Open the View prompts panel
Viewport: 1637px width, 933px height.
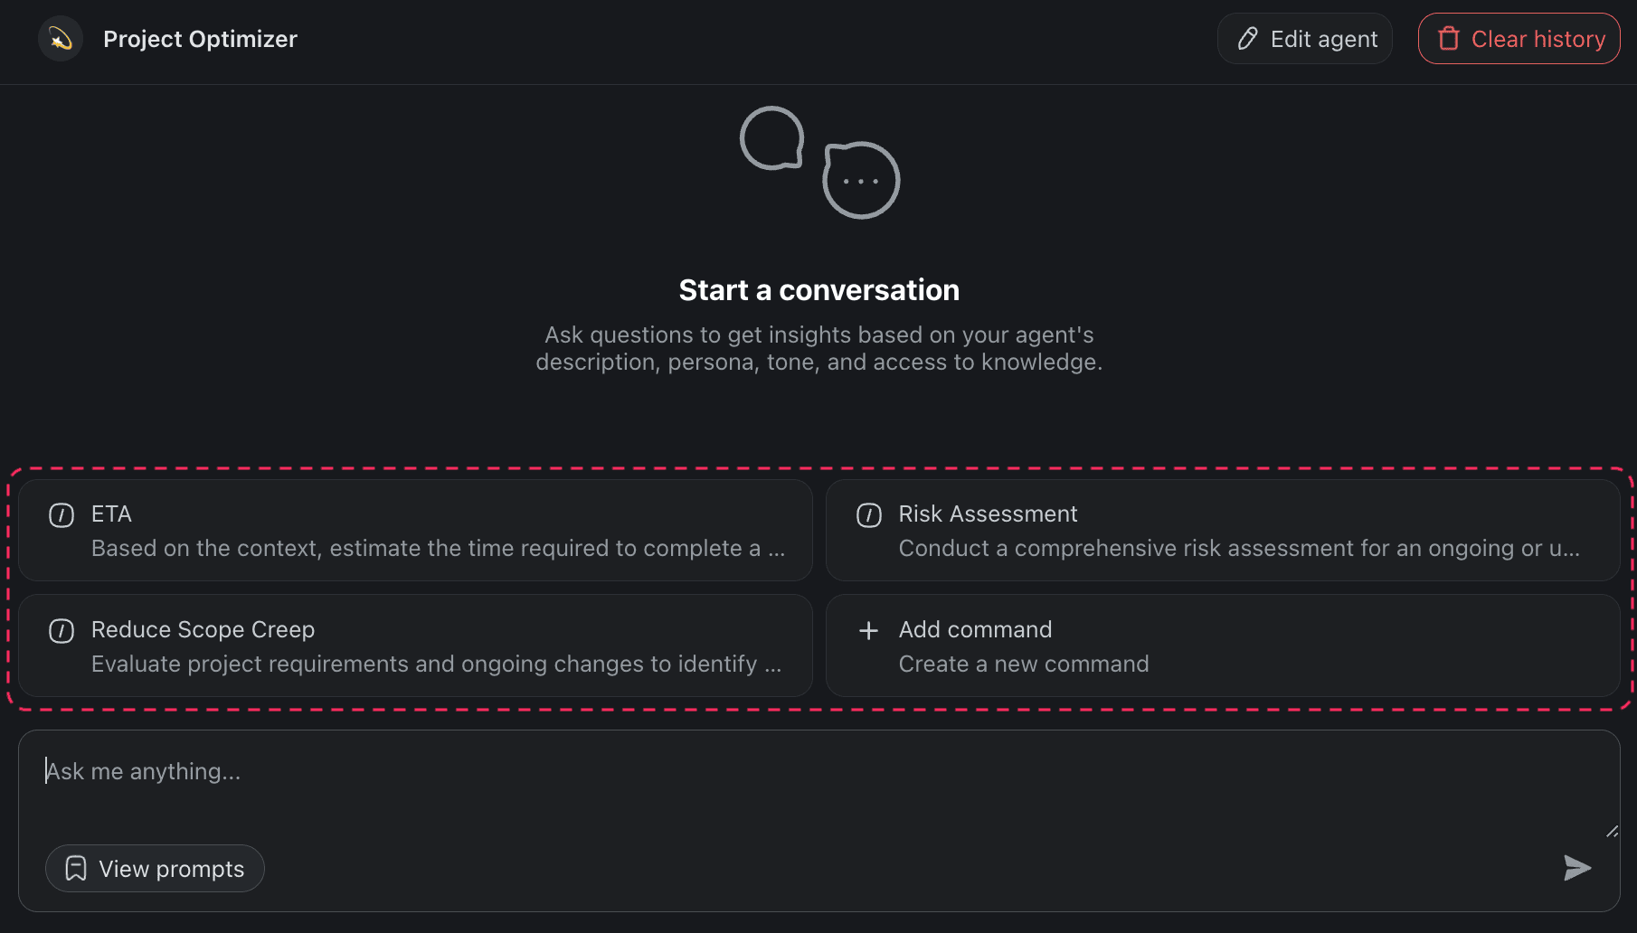coord(155,868)
